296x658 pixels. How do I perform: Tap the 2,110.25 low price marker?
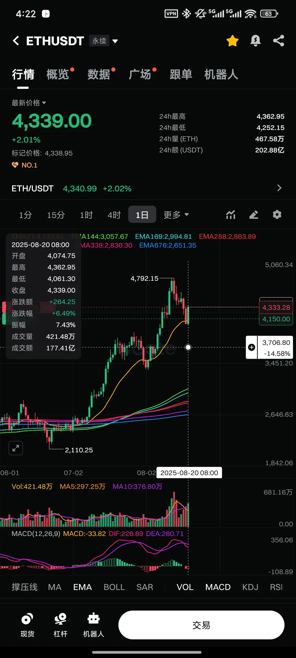tap(79, 450)
